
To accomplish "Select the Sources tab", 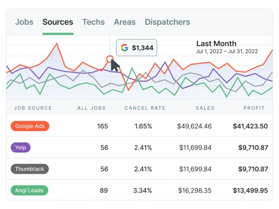I will pos(58,22).
